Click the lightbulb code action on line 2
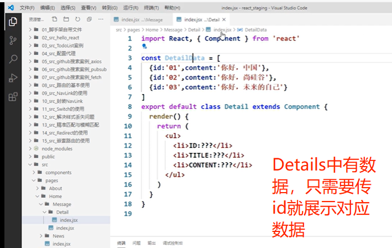Image resolution: width=392 pixels, height=248 pixels. pyautogui.click(x=144, y=46)
